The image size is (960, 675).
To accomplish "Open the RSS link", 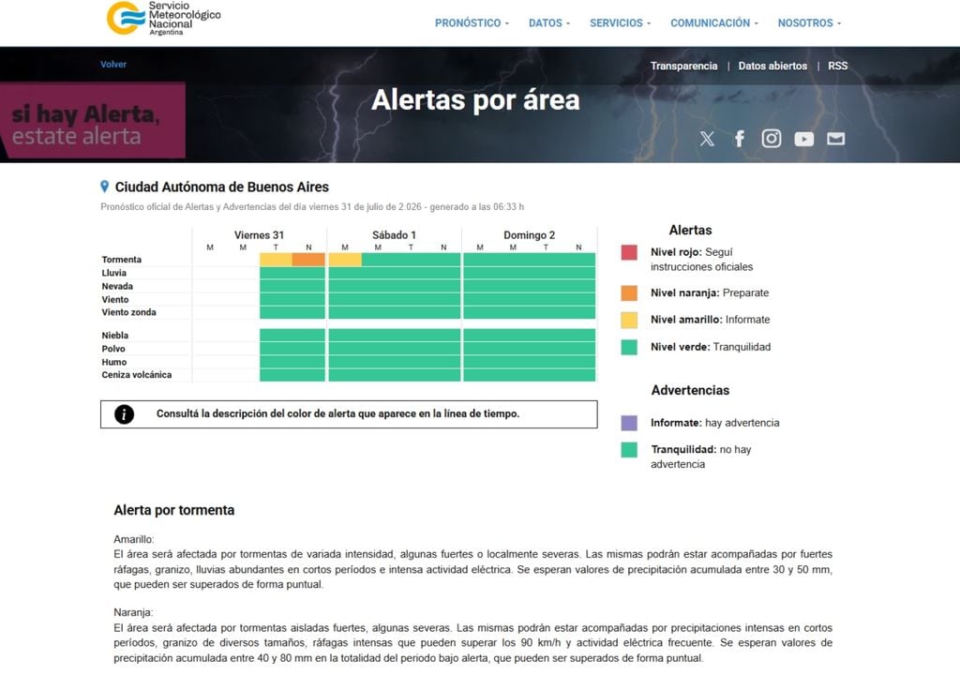I will click(837, 66).
